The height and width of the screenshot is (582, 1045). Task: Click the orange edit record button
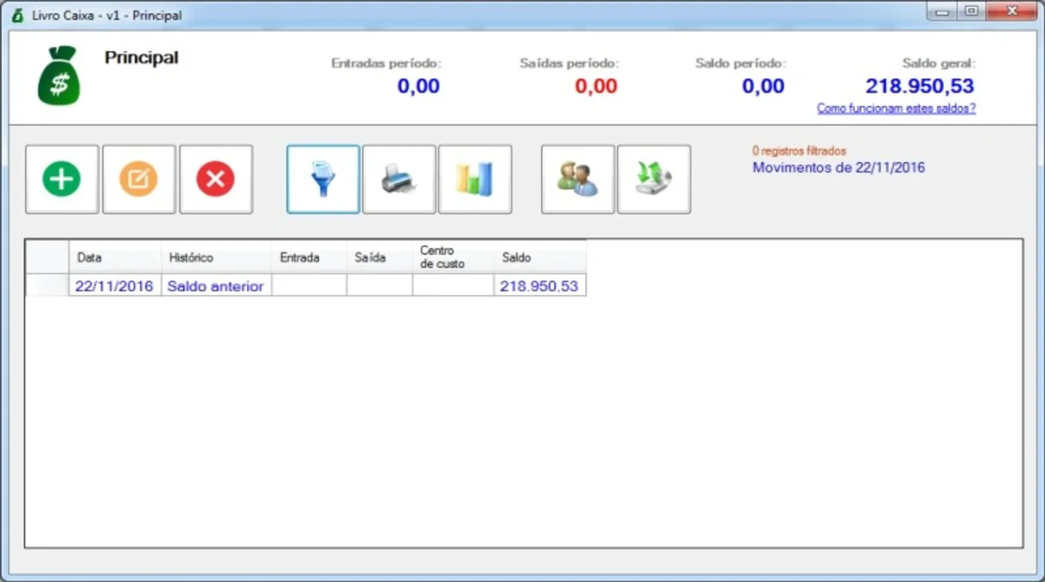pyautogui.click(x=139, y=179)
